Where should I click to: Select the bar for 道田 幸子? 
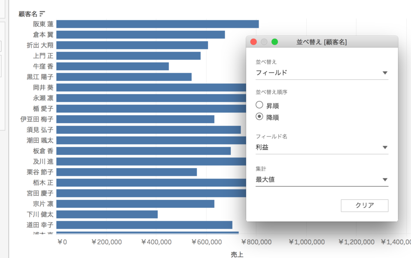[x=146, y=224]
